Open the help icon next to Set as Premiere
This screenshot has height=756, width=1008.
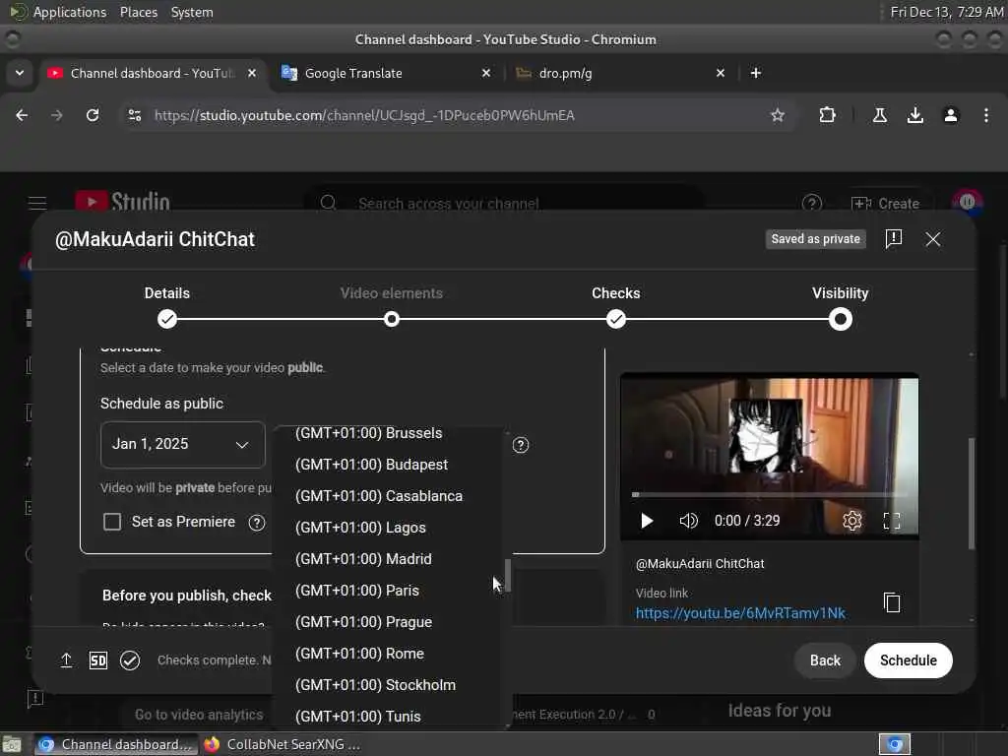(x=257, y=523)
